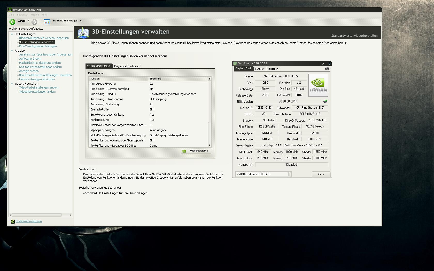Open Assistent zur Optimierung der Anzeige
Image resolution: width=434 pixels, height=271 pixels.
[46, 54]
